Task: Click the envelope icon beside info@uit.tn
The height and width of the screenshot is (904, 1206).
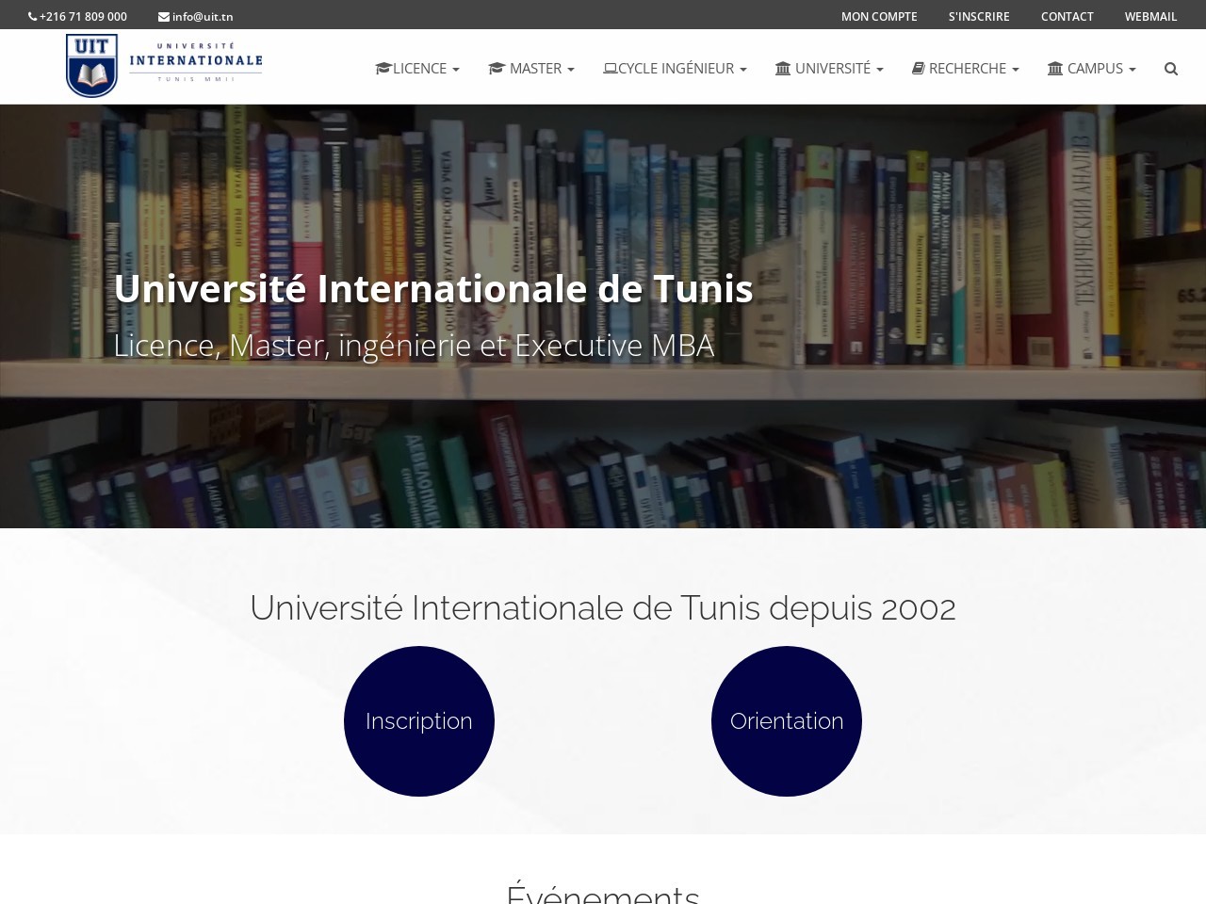Action: [x=164, y=17]
